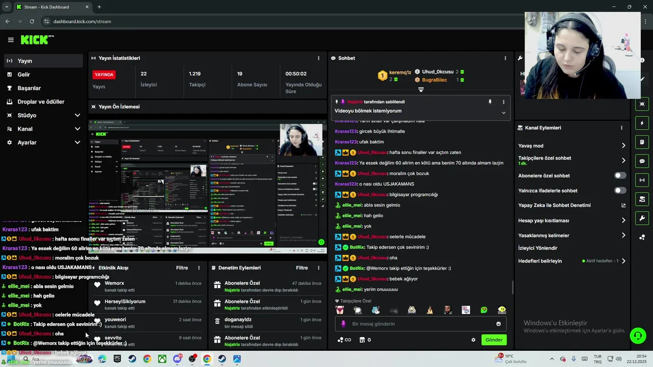This screenshot has width=653, height=367.
Task: Open the Etkinlik Akışı options menu
Action: point(199,268)
